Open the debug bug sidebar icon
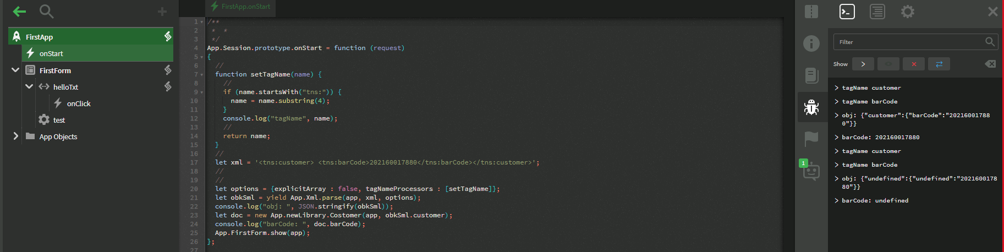The image size is (1004, 252). (811, 107)
